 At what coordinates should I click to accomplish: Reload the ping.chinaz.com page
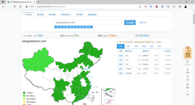point(15,7)
